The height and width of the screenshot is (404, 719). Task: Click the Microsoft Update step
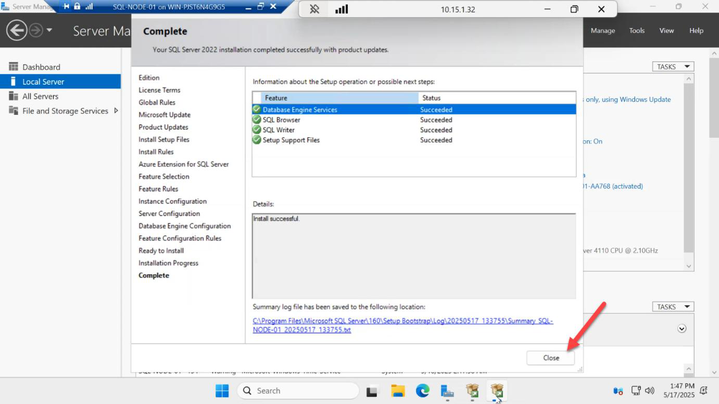tap(165, 115)
